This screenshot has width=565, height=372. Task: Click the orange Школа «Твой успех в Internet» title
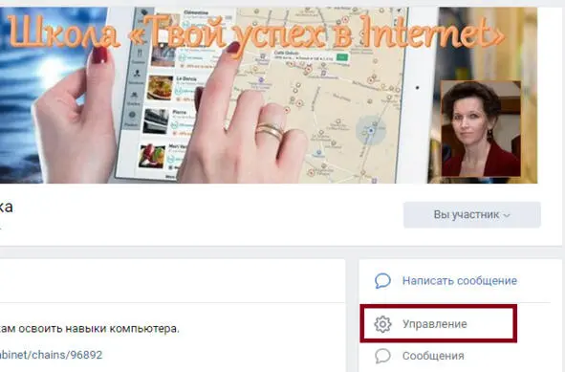click(255, 33)
